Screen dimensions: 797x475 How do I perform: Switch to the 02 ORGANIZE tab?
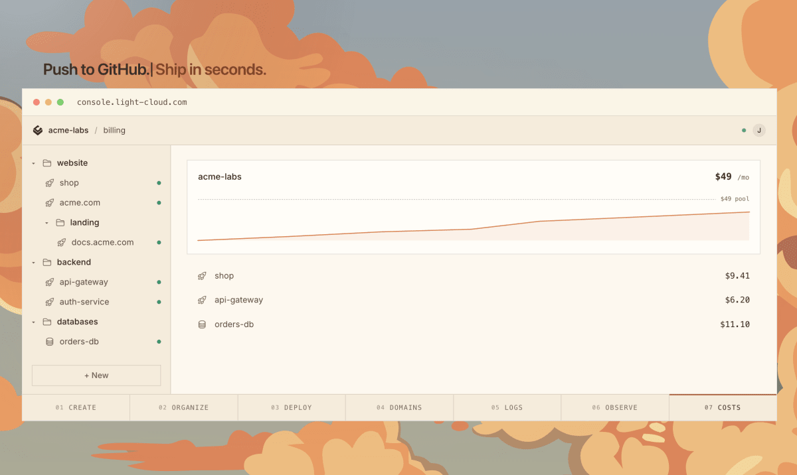coord(184,407)
